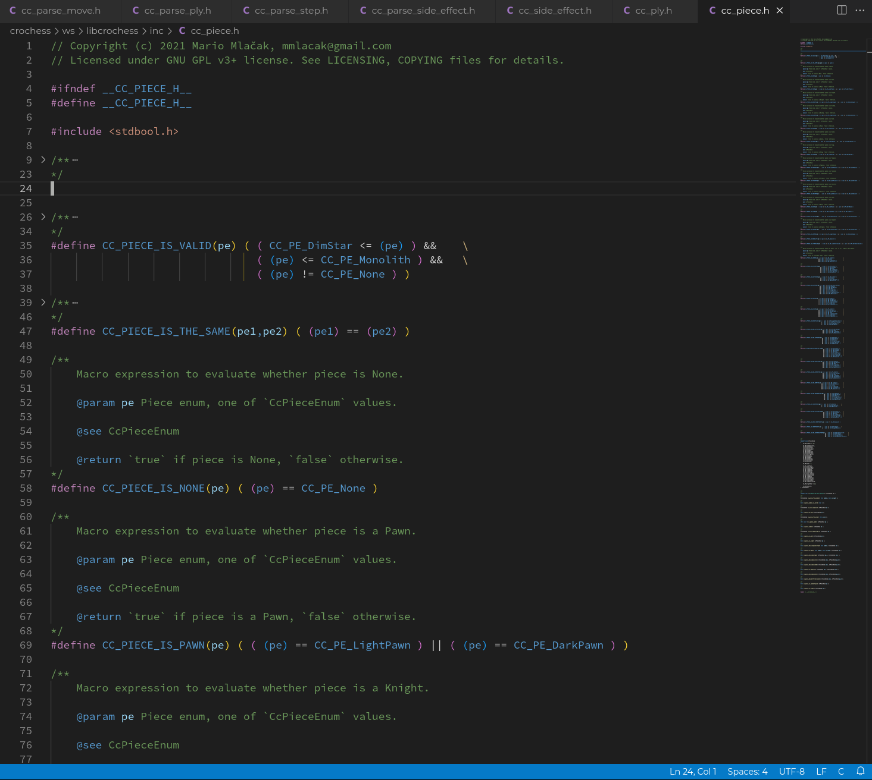Click Ln 24, Col 1 to go to line
The image size is (872, 780).
pos(693,771)
